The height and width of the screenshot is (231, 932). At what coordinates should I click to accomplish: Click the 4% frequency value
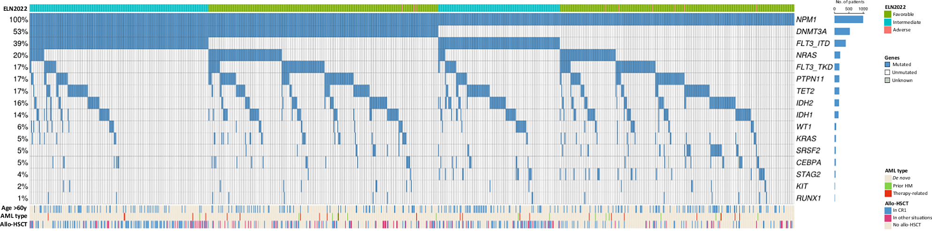coord(23,175)
